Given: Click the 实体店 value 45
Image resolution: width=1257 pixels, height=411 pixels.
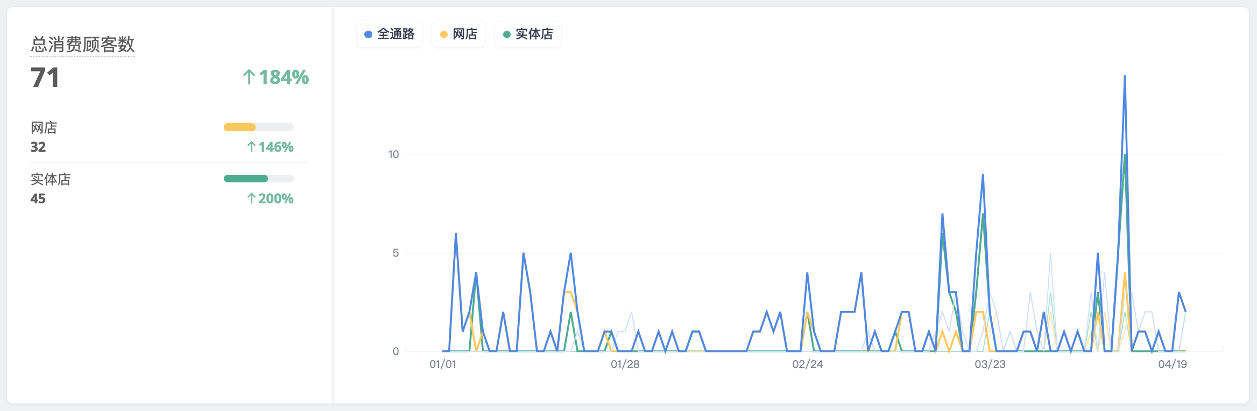Looking at the screenshot, I should pos(38,199).
